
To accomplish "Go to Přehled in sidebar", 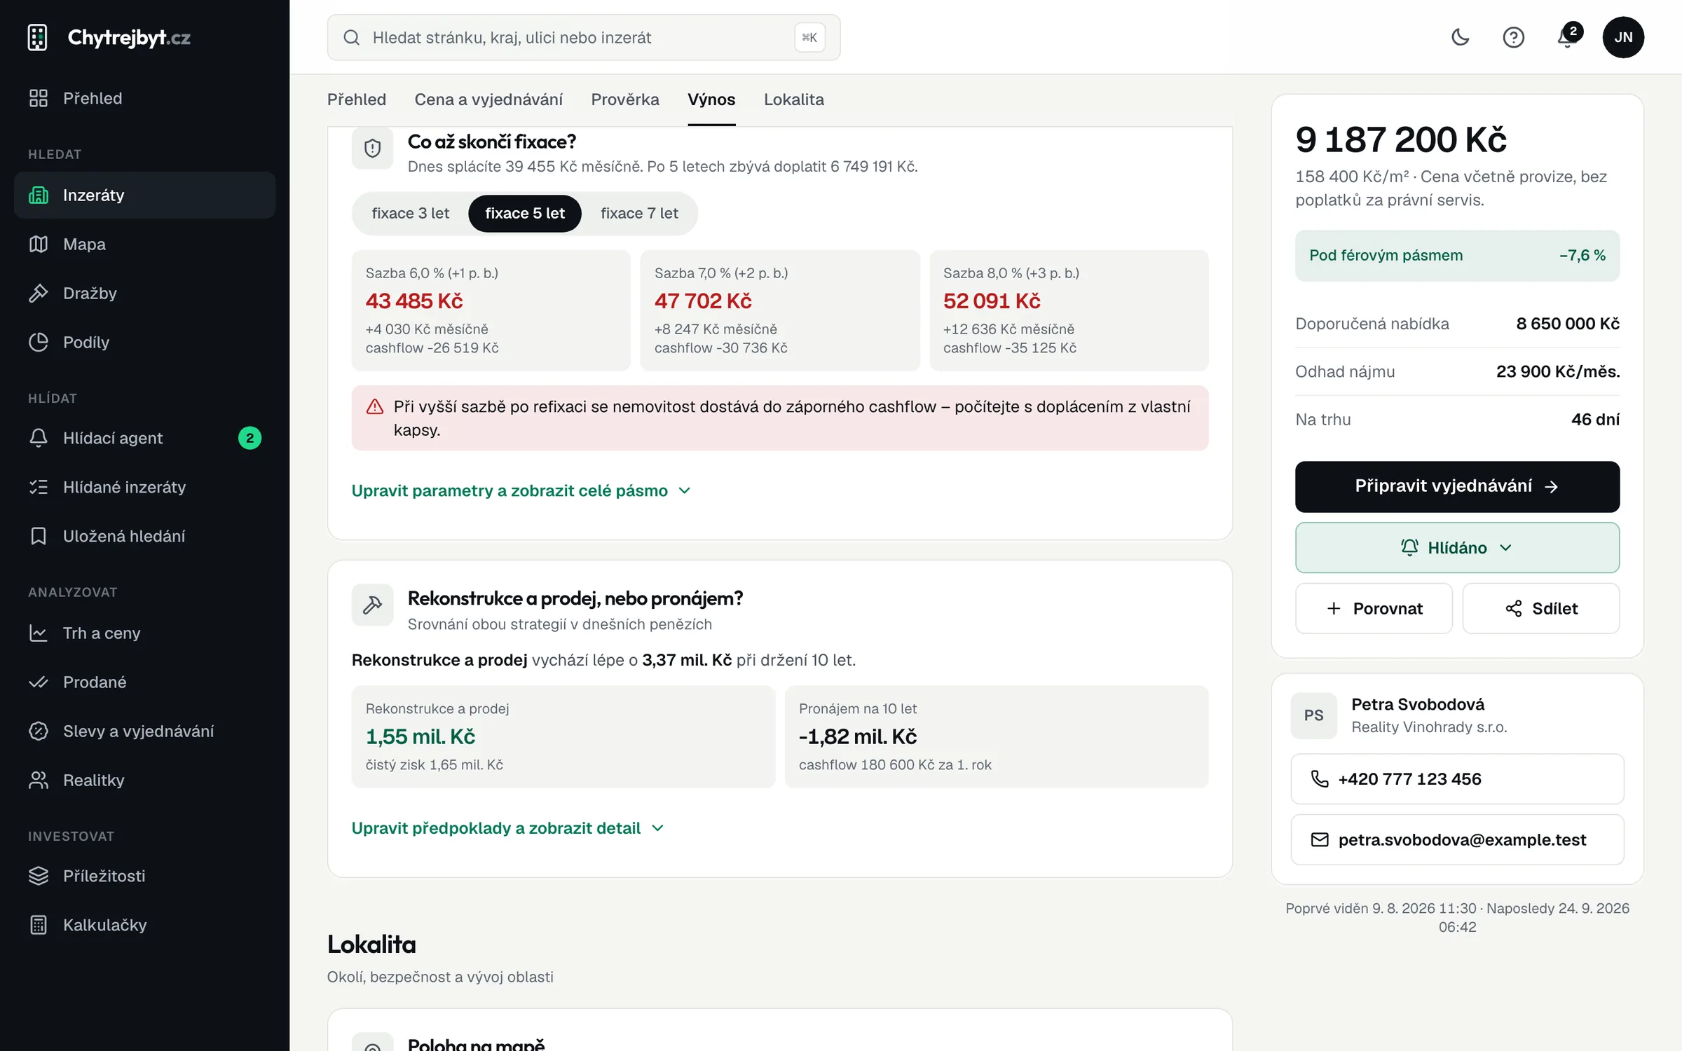I will pos(145,98).
